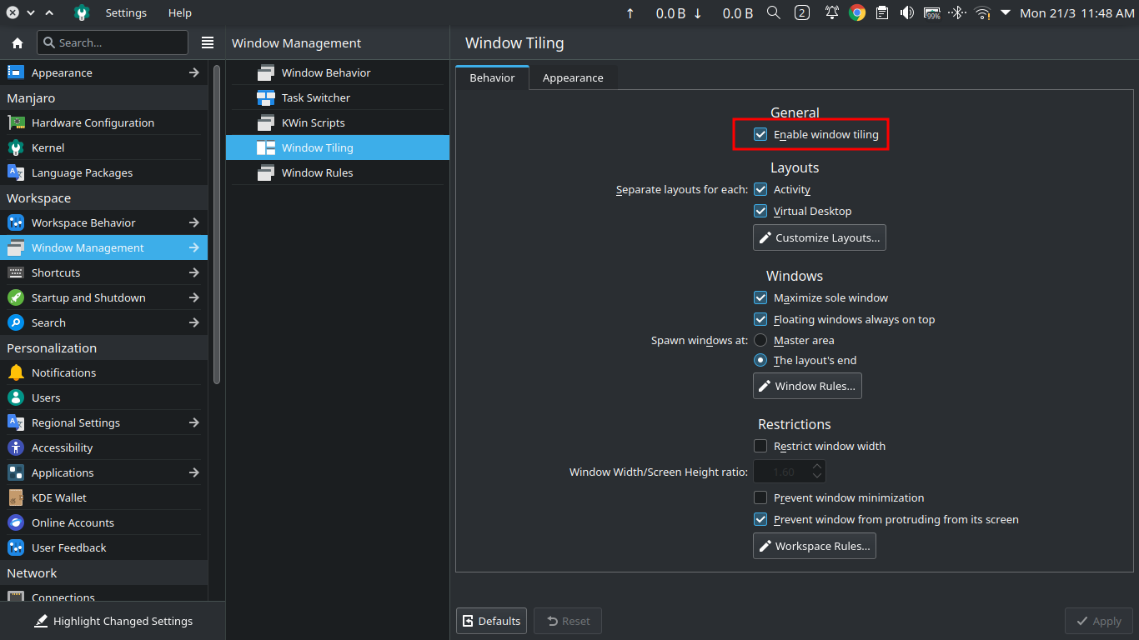Select Master area spawn option
Image resolution: width=1139 pixels, height=640 pixels.
click(x=760, y=340)
